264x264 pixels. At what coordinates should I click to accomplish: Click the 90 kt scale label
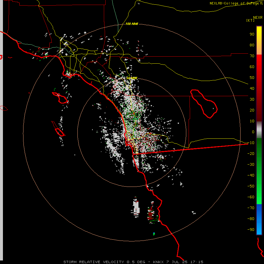point(252,34)
